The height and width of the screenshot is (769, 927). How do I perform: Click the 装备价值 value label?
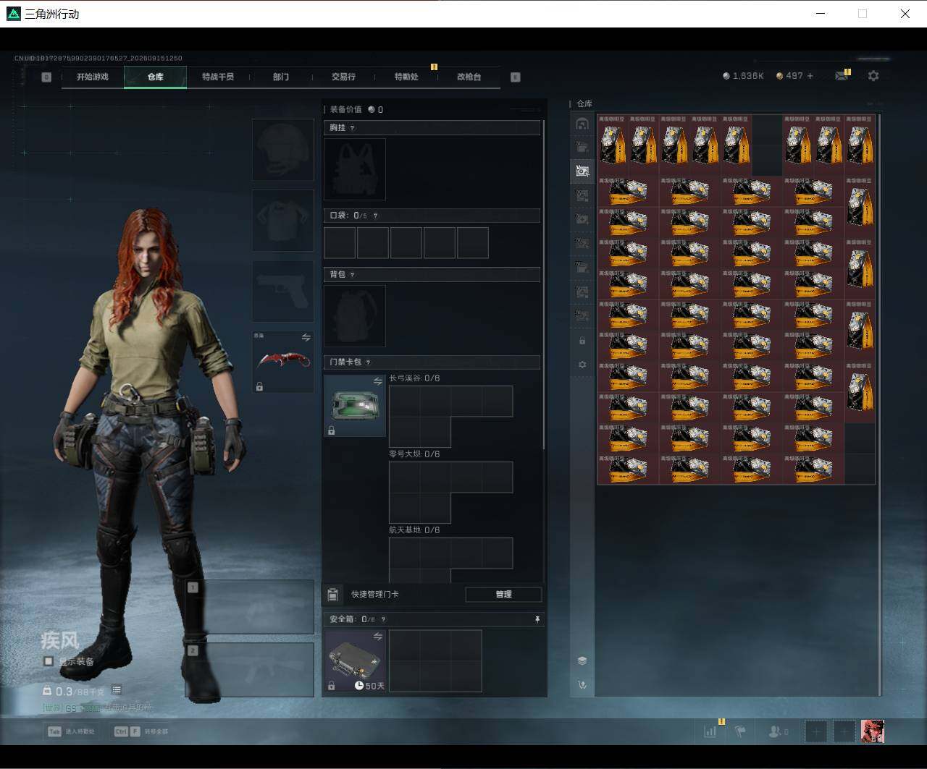[356, 110]
